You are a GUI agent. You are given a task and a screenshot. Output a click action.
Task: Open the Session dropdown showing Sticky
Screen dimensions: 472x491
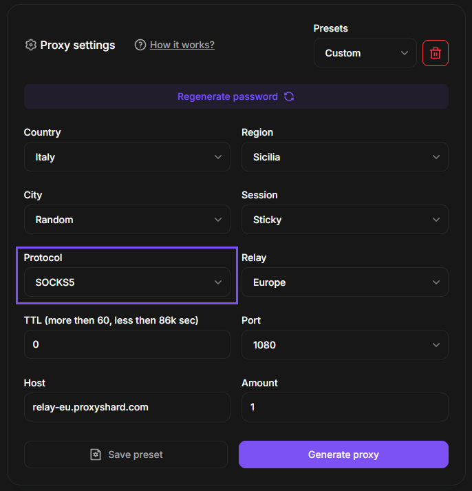pos(345,220)
